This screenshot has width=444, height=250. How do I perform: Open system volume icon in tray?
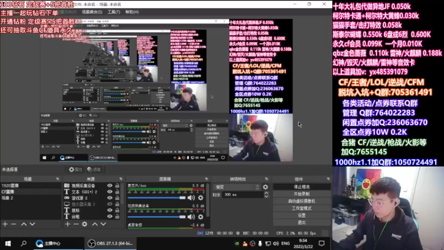click(276, 243)
